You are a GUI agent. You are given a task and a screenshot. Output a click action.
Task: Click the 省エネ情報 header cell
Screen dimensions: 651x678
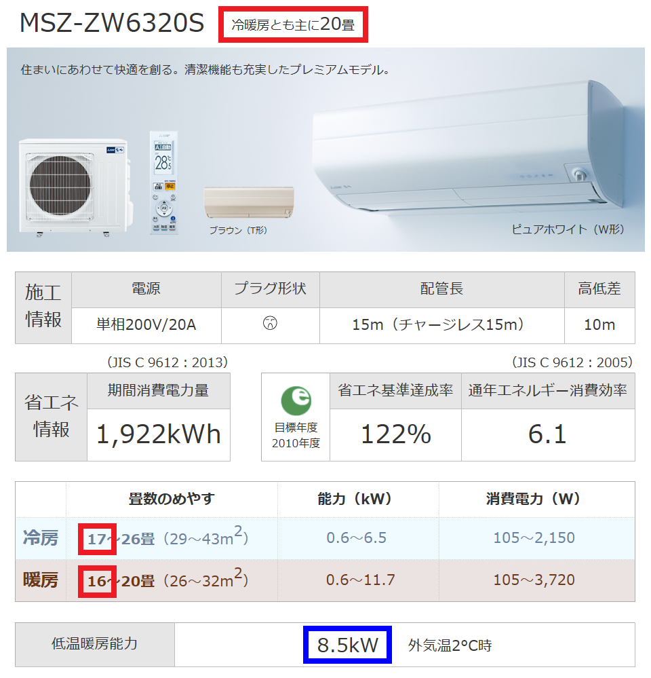(x=52, y=417)
